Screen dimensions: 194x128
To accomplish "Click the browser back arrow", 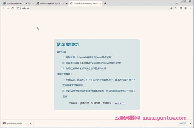I will click(3, 8).
